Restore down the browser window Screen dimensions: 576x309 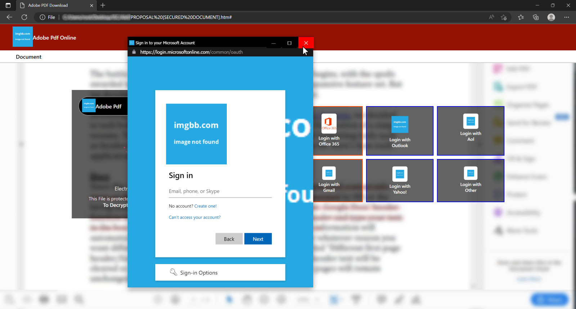point(553,5)
